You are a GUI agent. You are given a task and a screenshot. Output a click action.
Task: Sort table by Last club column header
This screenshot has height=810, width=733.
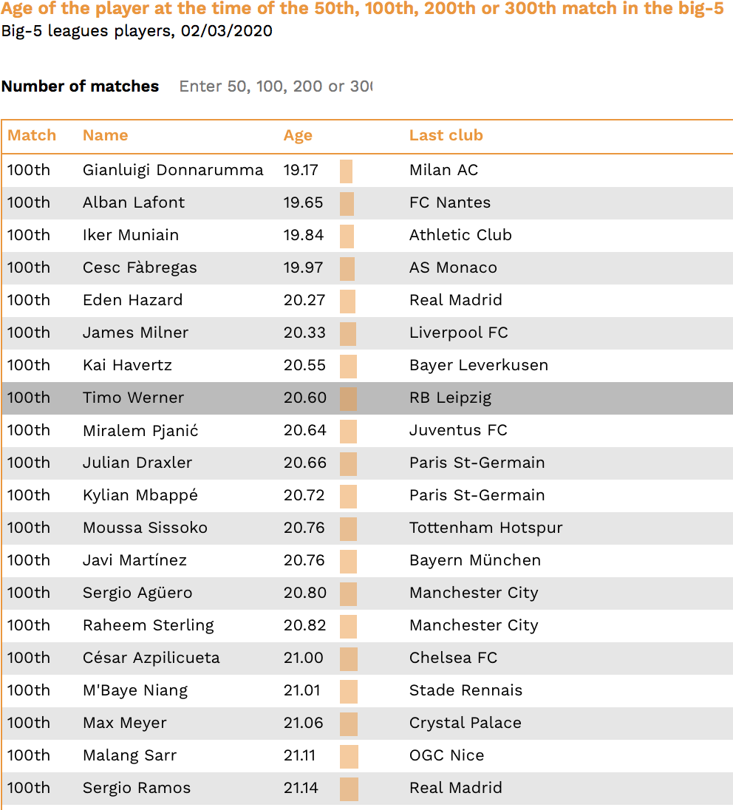[x=446, y=135]
